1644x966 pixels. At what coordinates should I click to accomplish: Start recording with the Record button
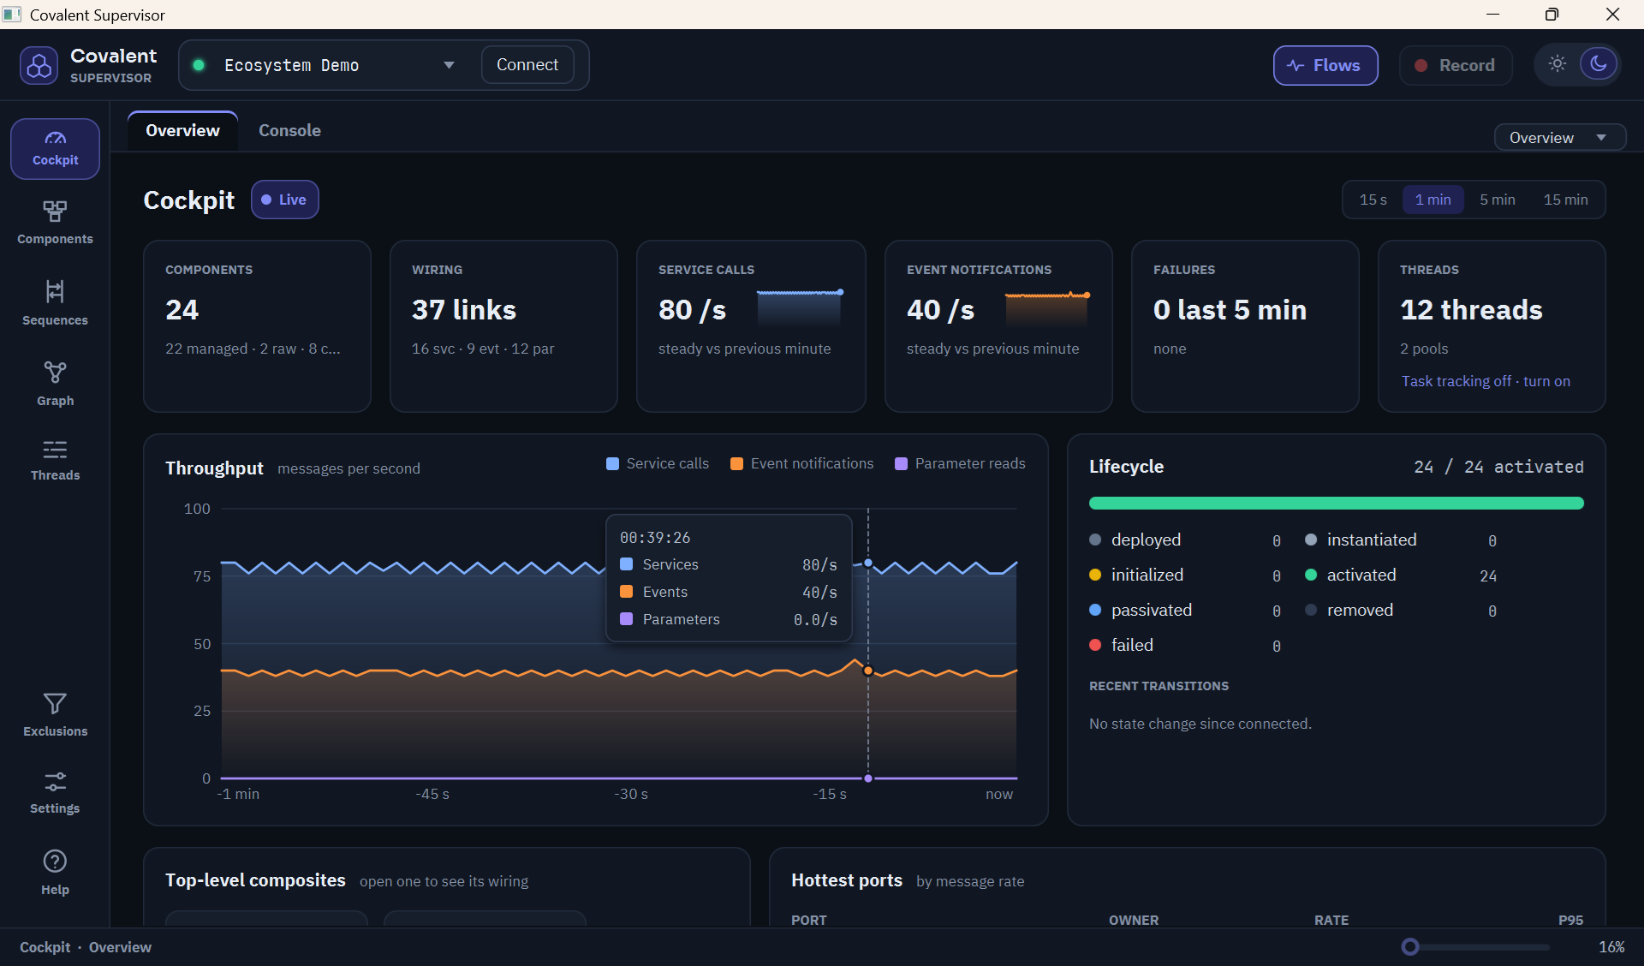point(1455,66)
